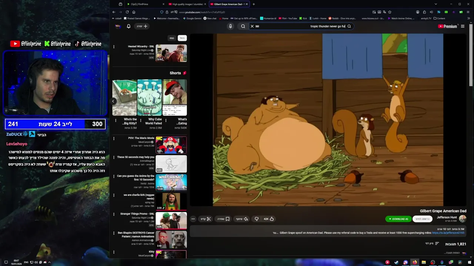This screenshot has width=474, height=266.
Task: Open 'Why Cube World Failed' short
Action: click(149, 98)
